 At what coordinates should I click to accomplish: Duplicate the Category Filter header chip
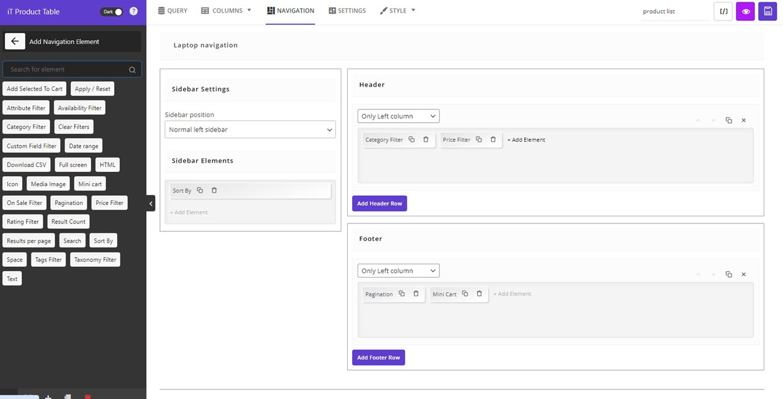tap(412, 139)
